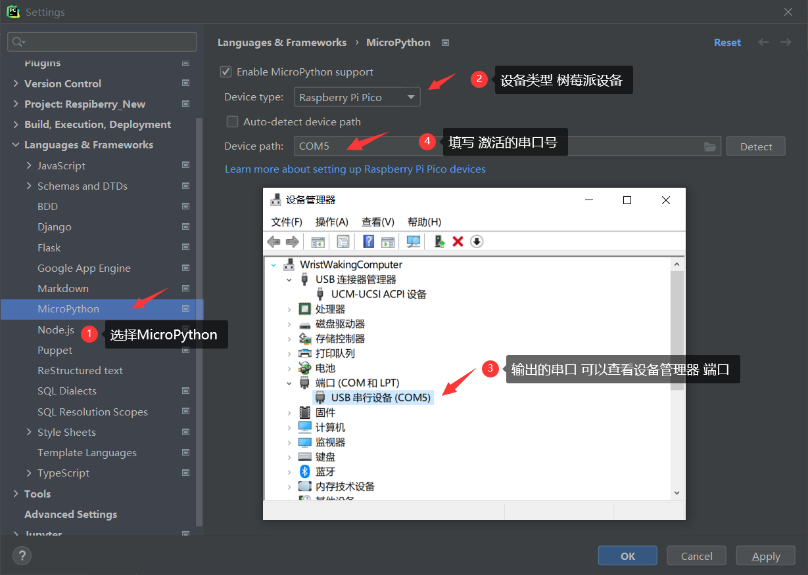This screenshot has height=575, width=808.
Task: Click the back navigation arrow beside Reset
Action: 763,42
